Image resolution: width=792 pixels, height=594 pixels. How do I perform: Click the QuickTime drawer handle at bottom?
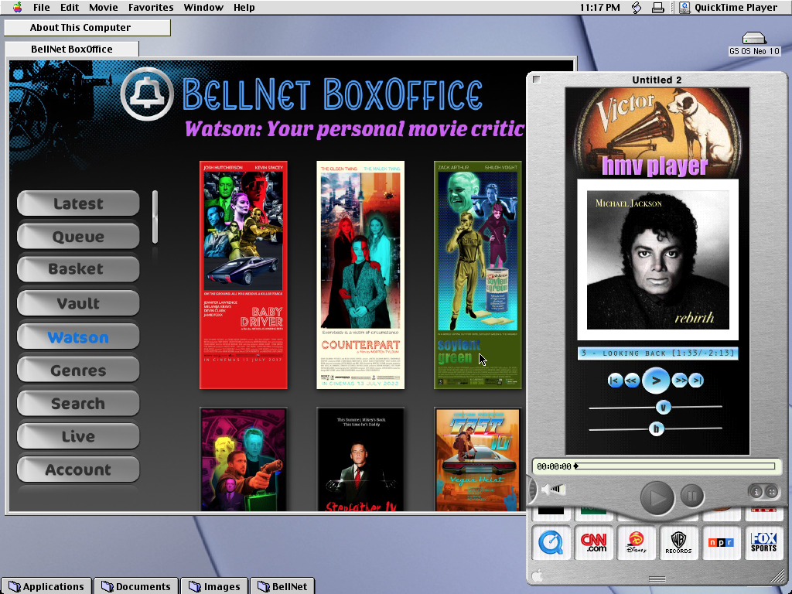pyautogui.click(x=657, y=579)
